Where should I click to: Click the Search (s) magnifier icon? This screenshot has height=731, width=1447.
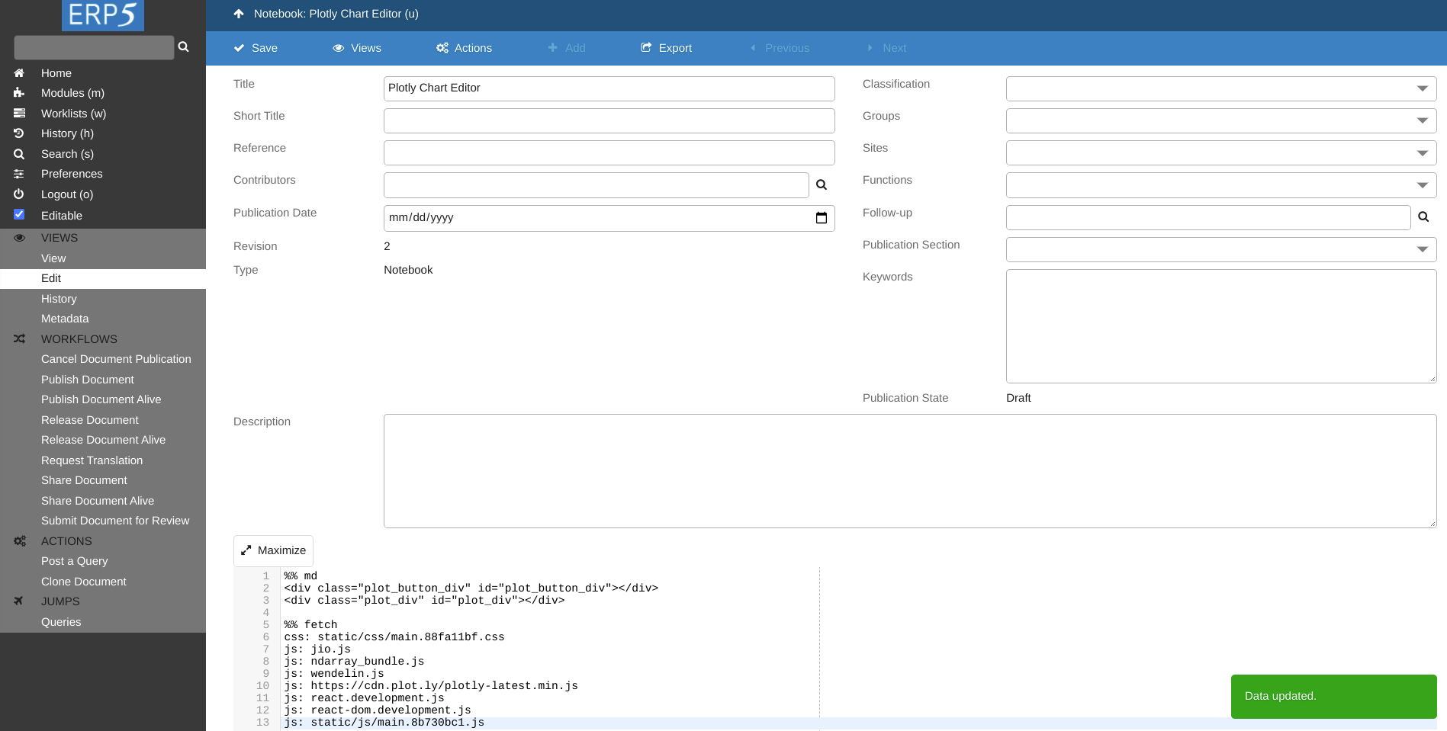pyautogui.click(x=19, y=154)
